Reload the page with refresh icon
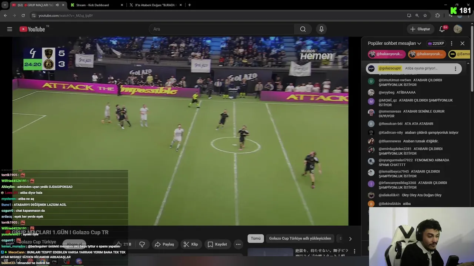The height and width of the screenshot is (266, 474). point(23,16)
